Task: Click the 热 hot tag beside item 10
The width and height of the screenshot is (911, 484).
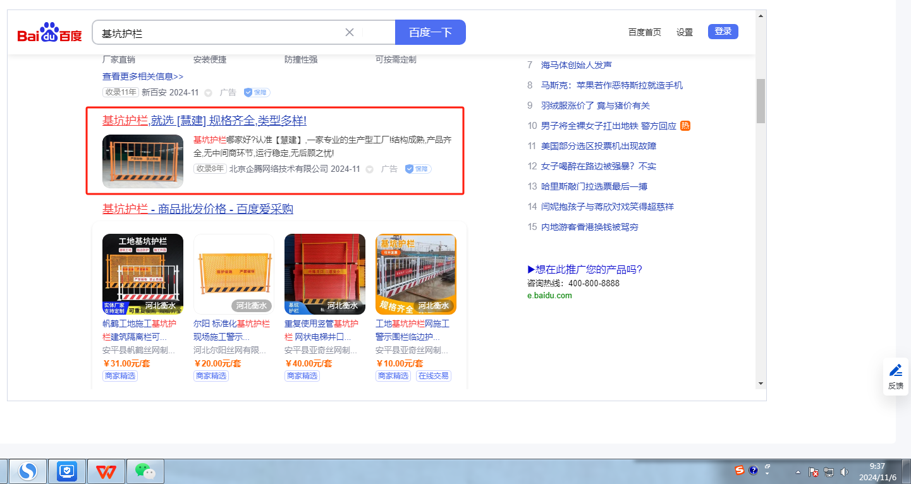Action: (x=685, y=126)
